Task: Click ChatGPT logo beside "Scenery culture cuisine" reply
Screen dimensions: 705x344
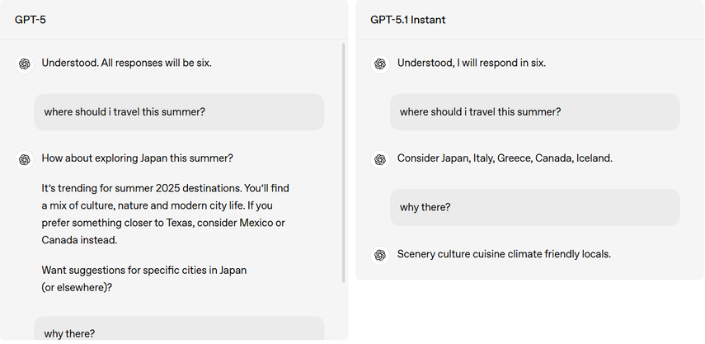Action: click(x=380, y=255)
